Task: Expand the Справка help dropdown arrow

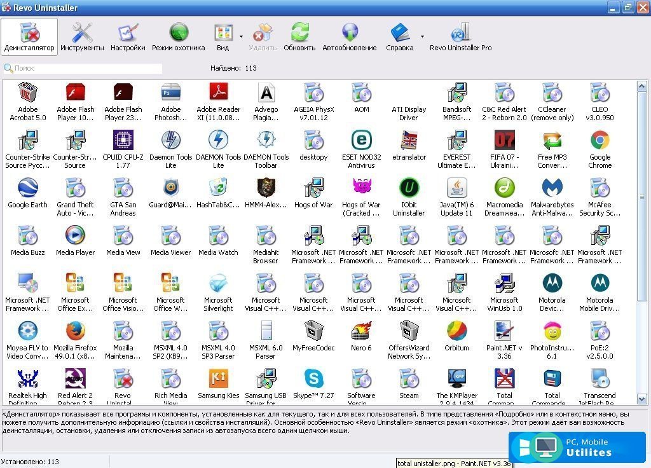Action: 422,37
